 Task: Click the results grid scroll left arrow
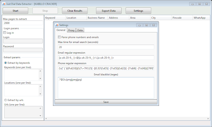point(46,119)
